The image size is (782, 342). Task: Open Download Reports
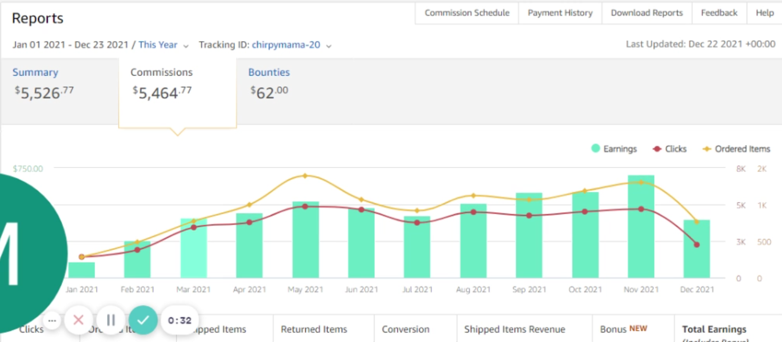647,13
